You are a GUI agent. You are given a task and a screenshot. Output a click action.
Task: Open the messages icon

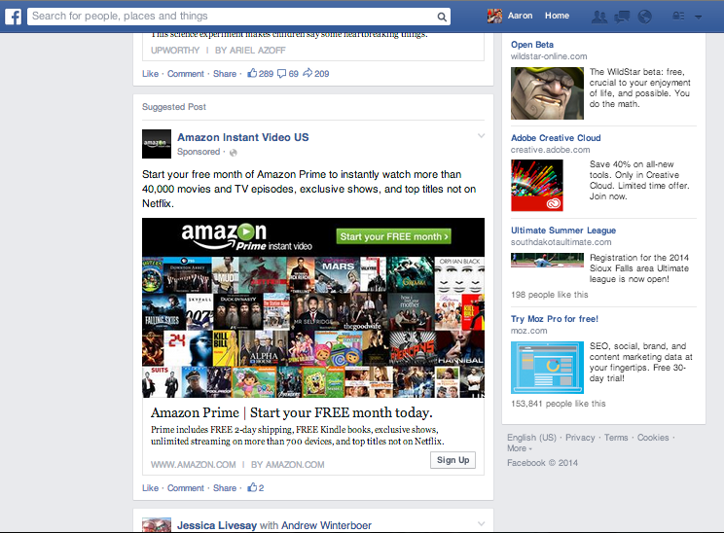click(622, 17)
